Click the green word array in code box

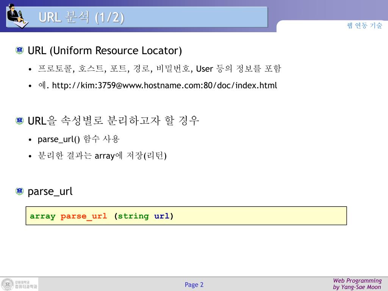point(42,216)
